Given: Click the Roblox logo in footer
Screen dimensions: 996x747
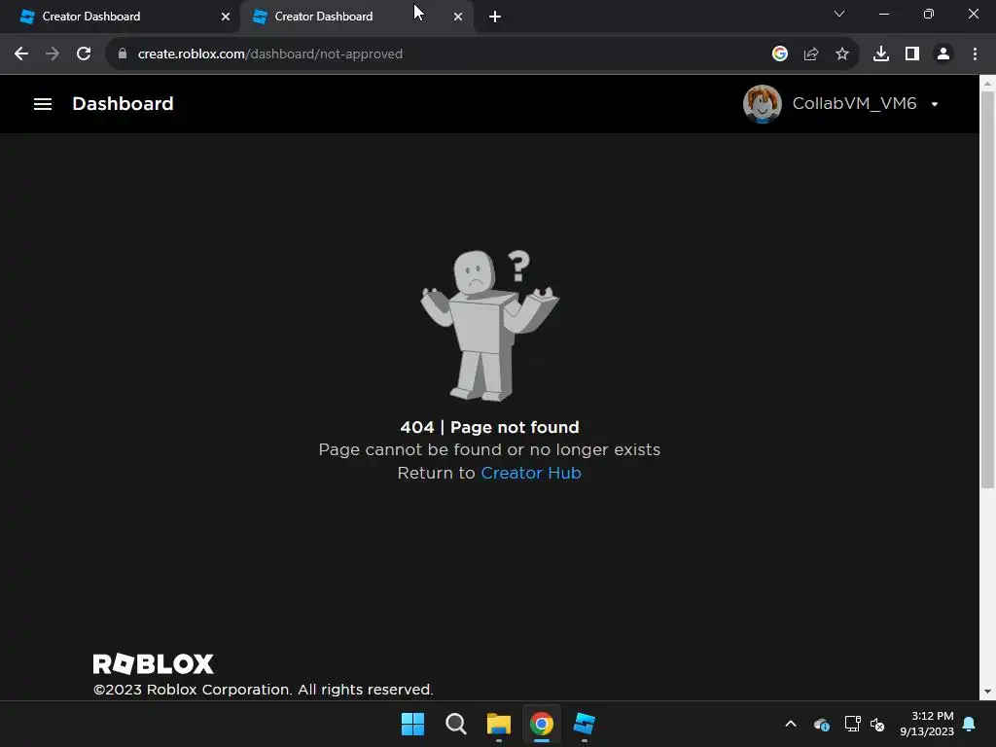Looking at the screenshot, I should 153,663.
